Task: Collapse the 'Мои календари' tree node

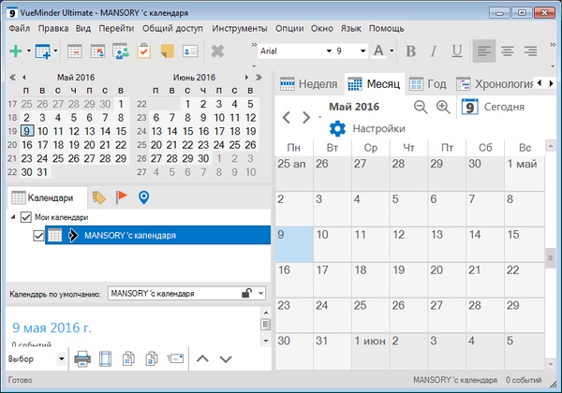Action: pyautogui.click(x=12, y=217)
